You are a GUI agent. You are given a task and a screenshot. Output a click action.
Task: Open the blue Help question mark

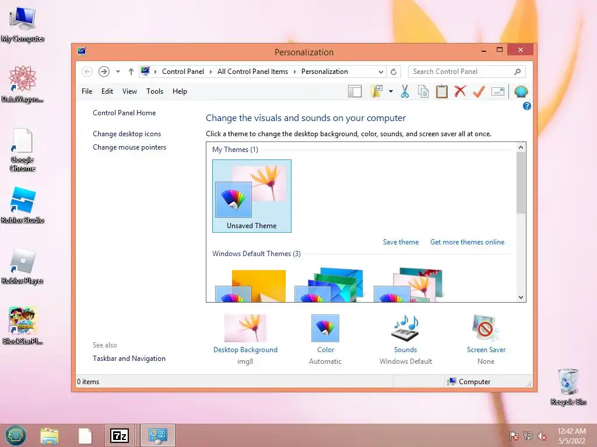pyautogui.click(x=527, y=106)
